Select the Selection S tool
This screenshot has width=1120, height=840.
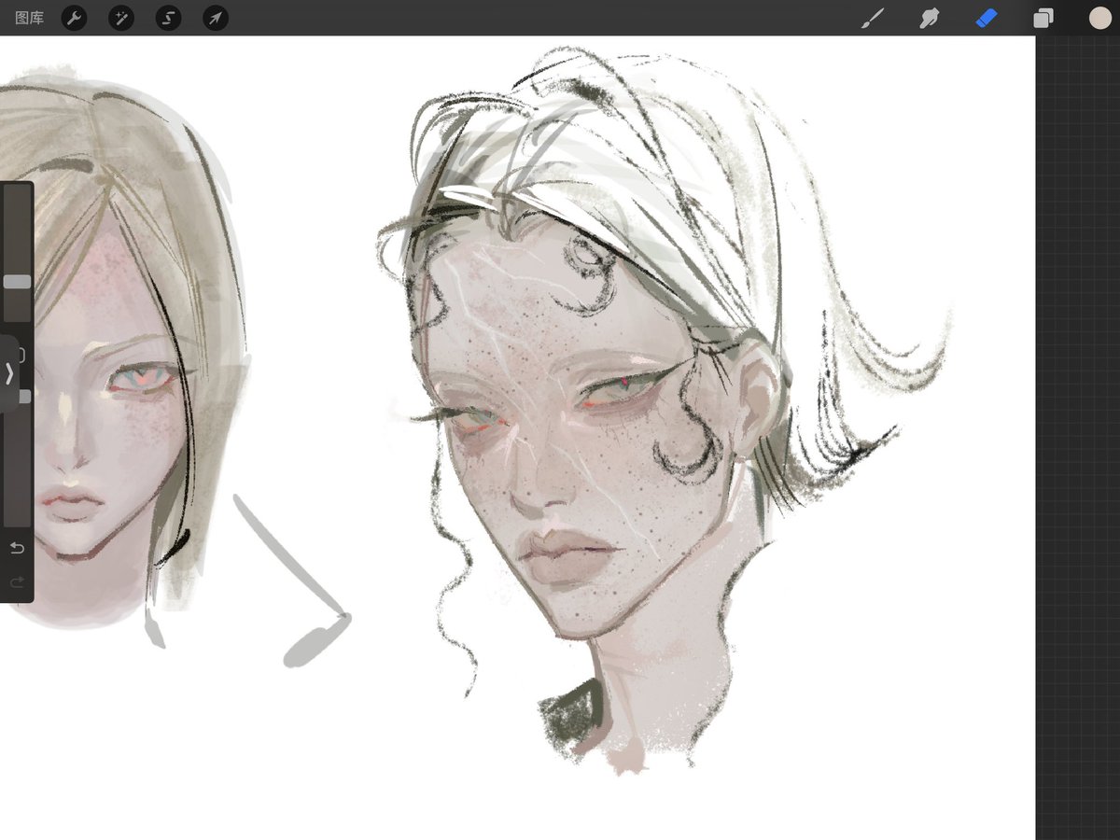point(168,18)
